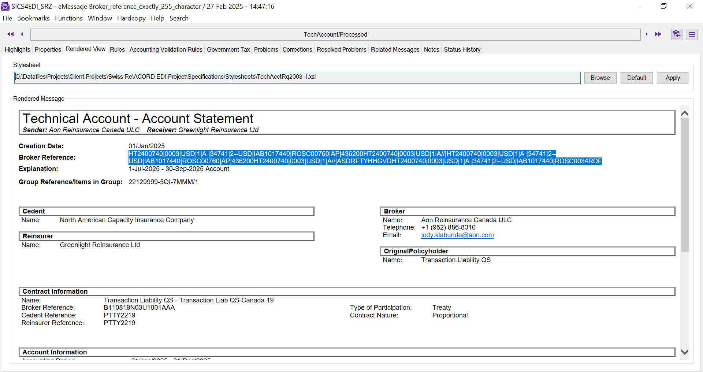Open the Bookmarks menu
The height and width of the screenshot is (372, 703).
33,18
